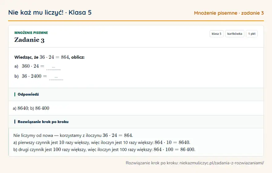272x173 pixels.
Task: Select the '1 pkt' tag
Action: (x=252, y=34)
